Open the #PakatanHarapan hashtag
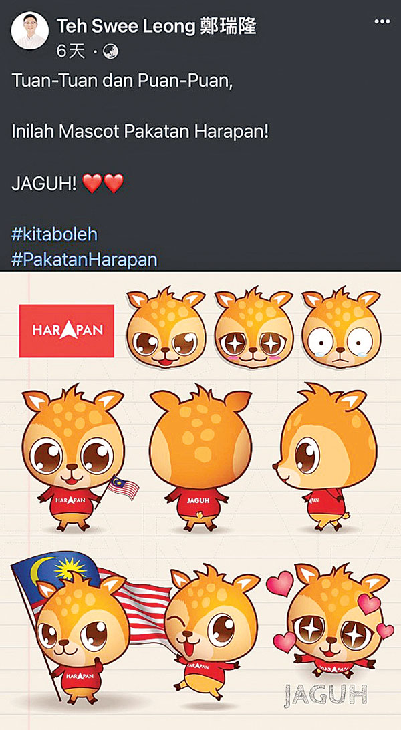The image size is (401, 730). click(84, 260)
